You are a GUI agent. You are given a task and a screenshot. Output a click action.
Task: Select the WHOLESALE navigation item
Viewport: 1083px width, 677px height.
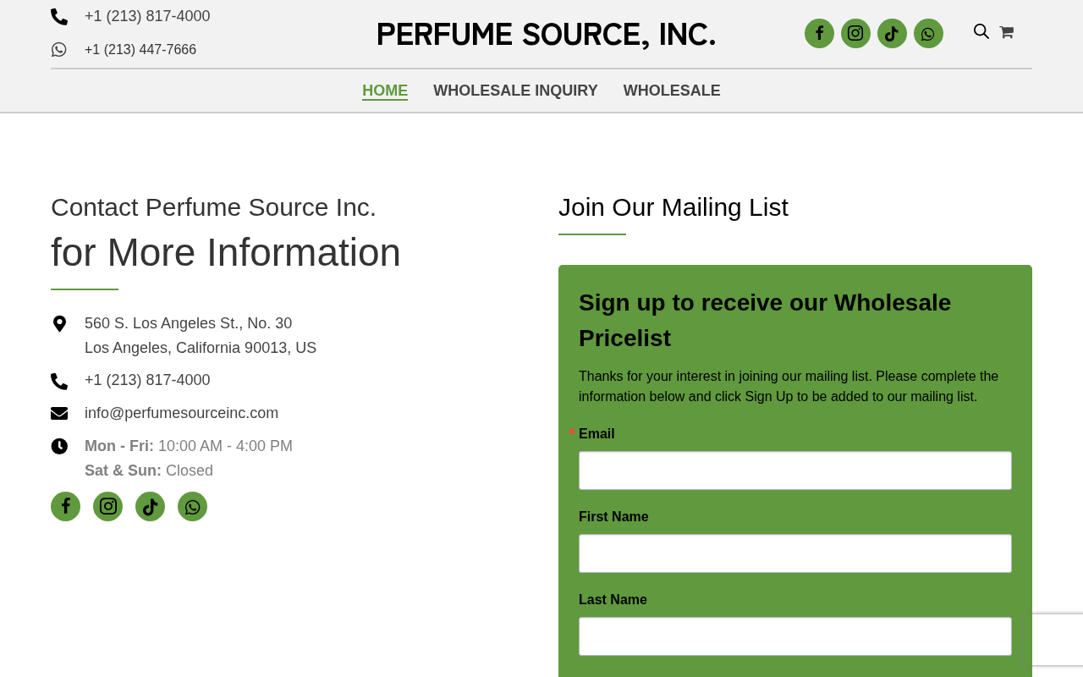tap(672, 91)
